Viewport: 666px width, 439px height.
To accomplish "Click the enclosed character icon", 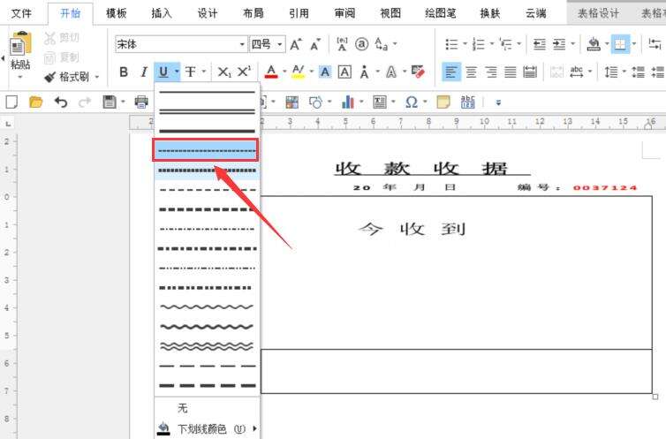I will [x=362, y=44].
